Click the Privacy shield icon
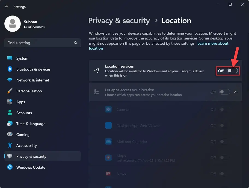 [x=10, y=156]
